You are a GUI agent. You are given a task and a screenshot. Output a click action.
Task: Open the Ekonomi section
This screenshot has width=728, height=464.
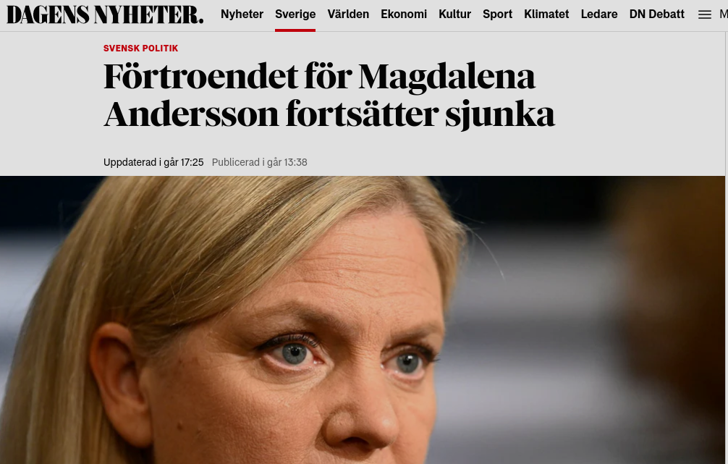(x=404, y=14)
